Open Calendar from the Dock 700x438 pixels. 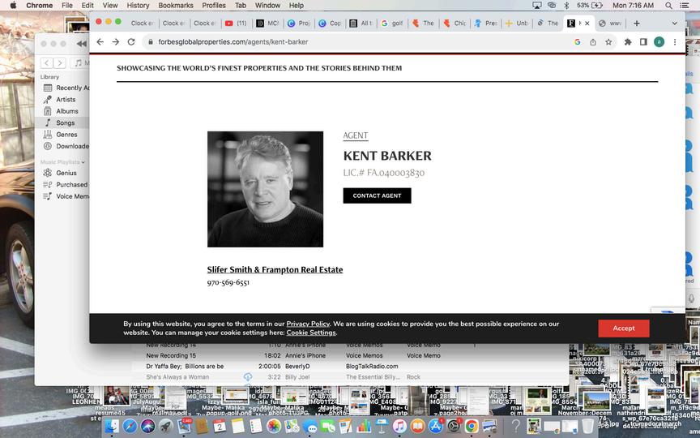tap(220, 427)
